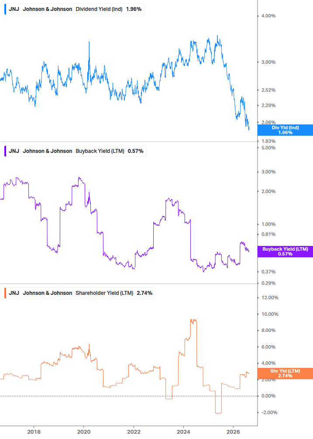313x439 pixels.
Task: Click the 0.57% value in the Buyback legend
Action: (135, 151)
